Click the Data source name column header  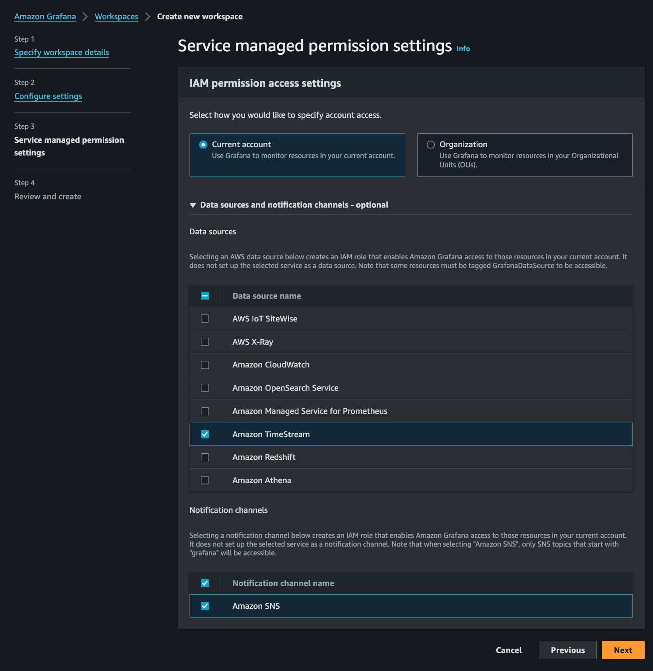point(267,296)
